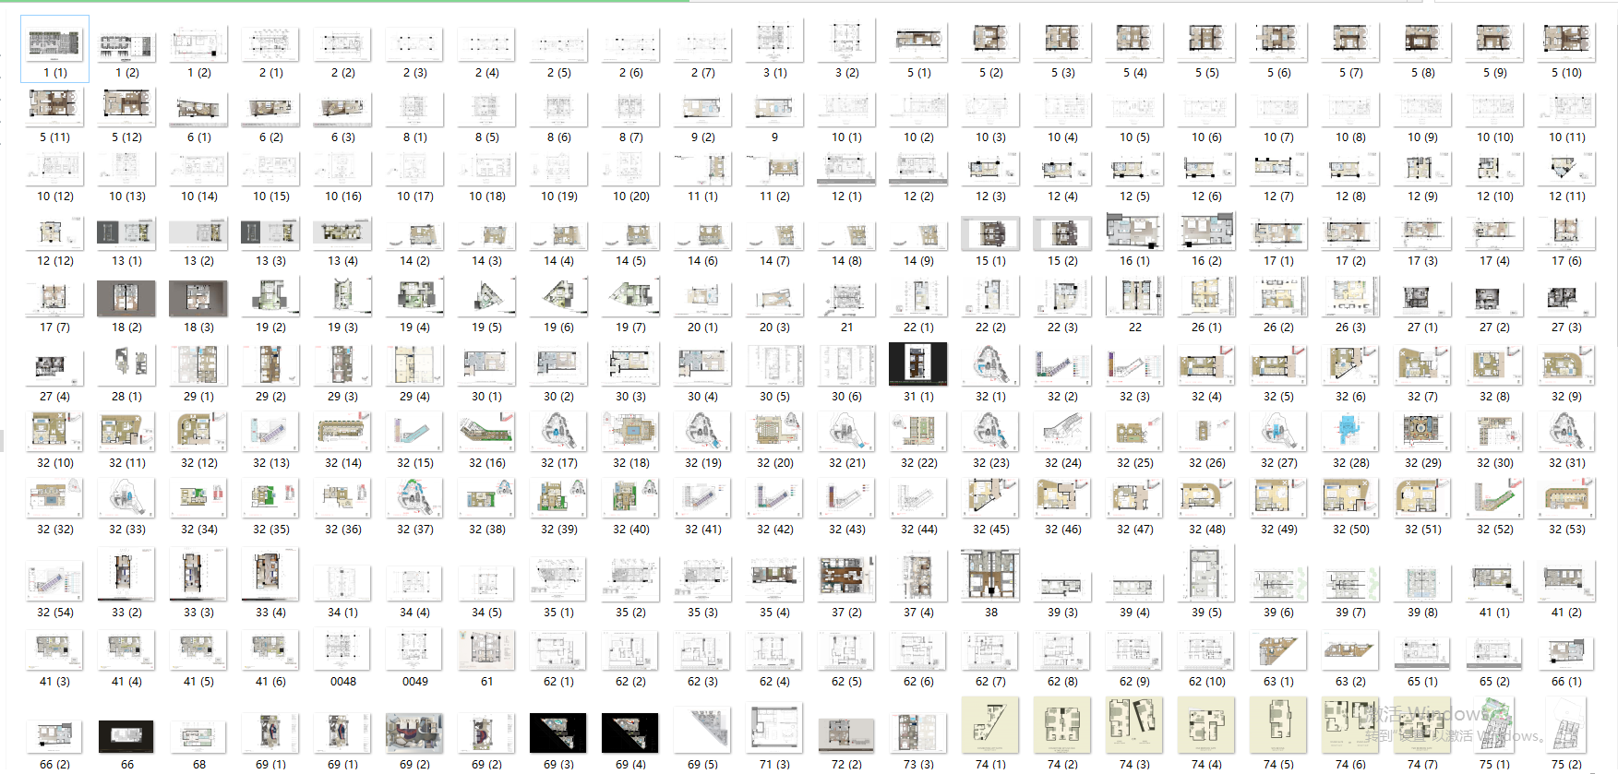Click the file name "0049"
Viewport: 1618px width, 774px height.
[414, 681]
